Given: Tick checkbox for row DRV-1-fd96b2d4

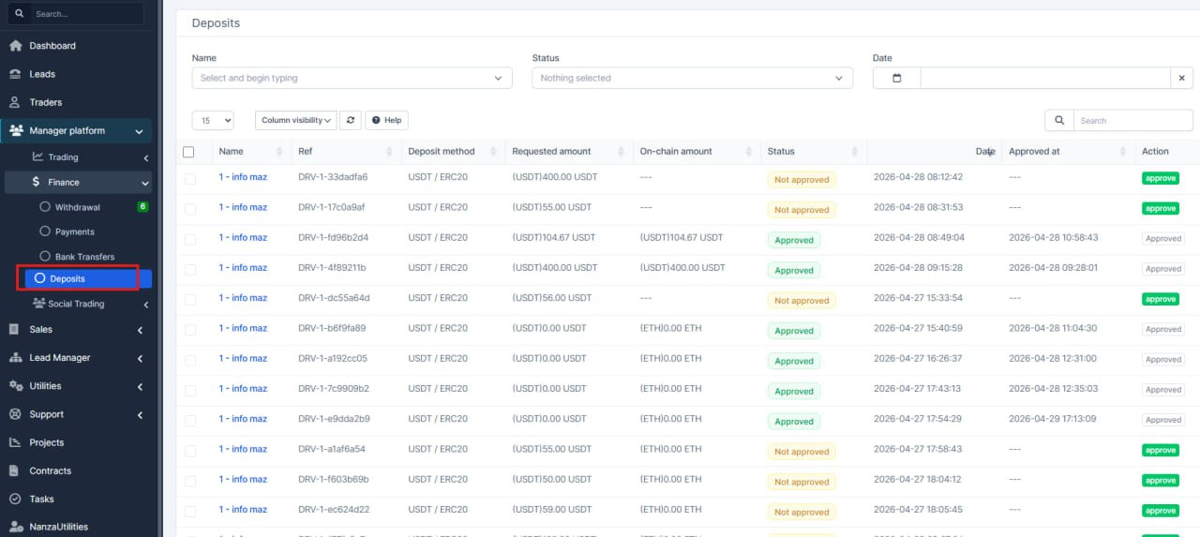Looking at the screenshot, I should 190,239.
